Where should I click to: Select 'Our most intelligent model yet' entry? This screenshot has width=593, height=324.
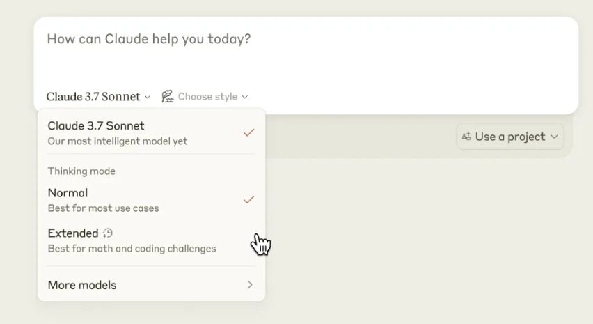click(x=118, y=141)
